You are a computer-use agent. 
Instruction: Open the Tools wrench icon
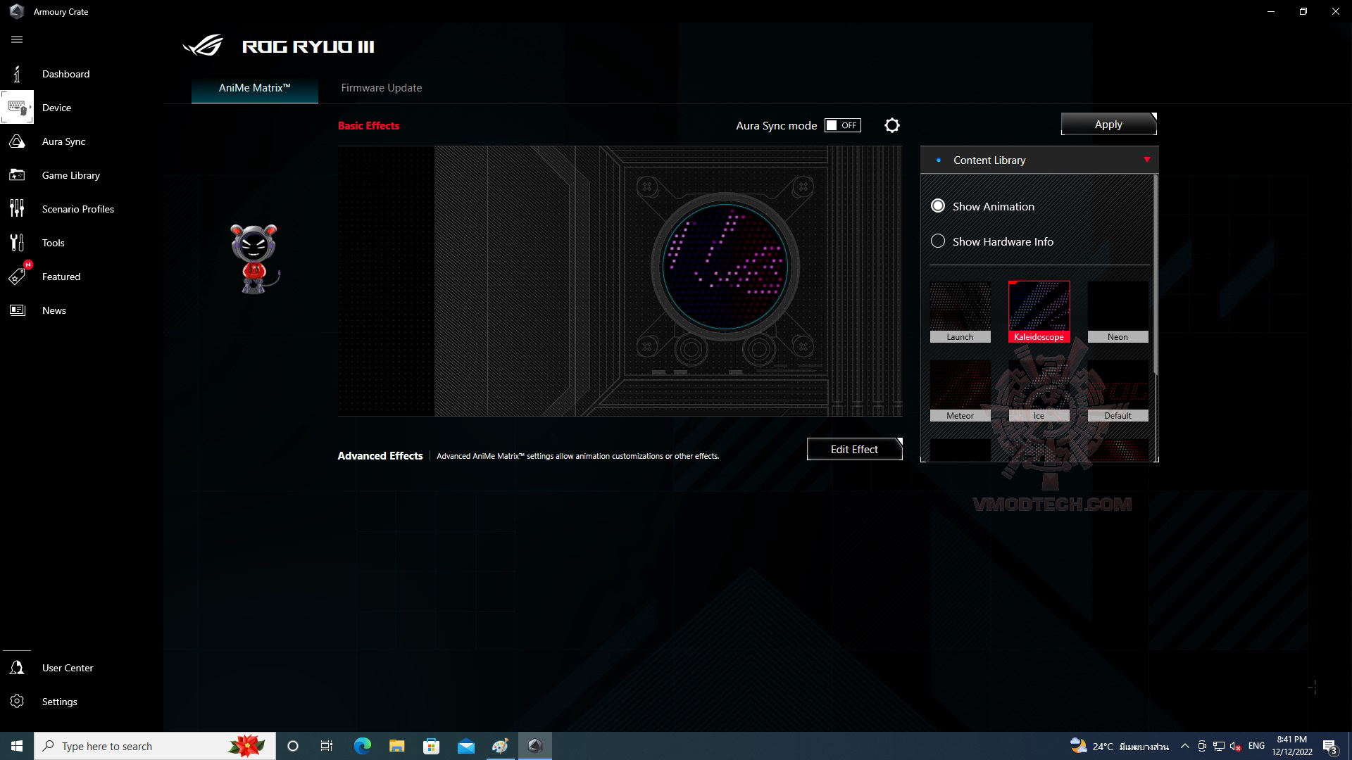pos(17,243)
